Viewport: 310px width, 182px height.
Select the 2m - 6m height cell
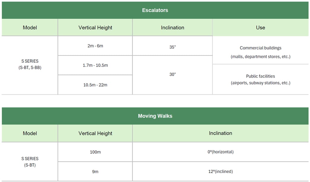(x=95, y=46)
